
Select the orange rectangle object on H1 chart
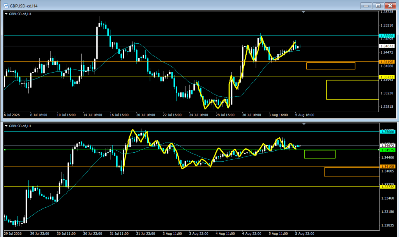click(352, 172)
